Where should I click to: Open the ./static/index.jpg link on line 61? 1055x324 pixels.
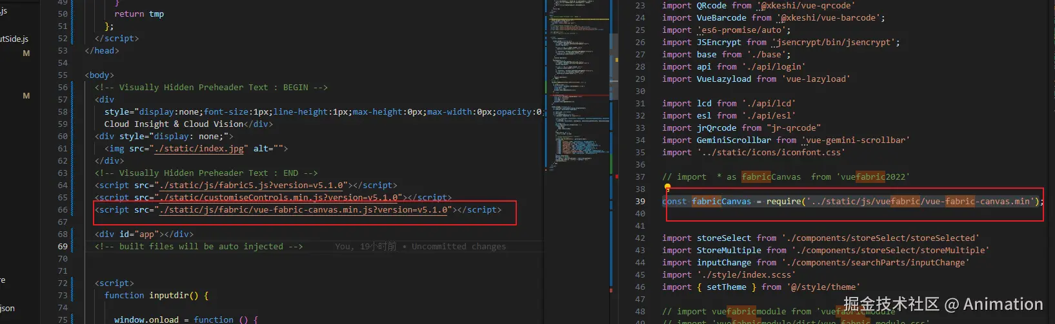click(x=199, y=149)
